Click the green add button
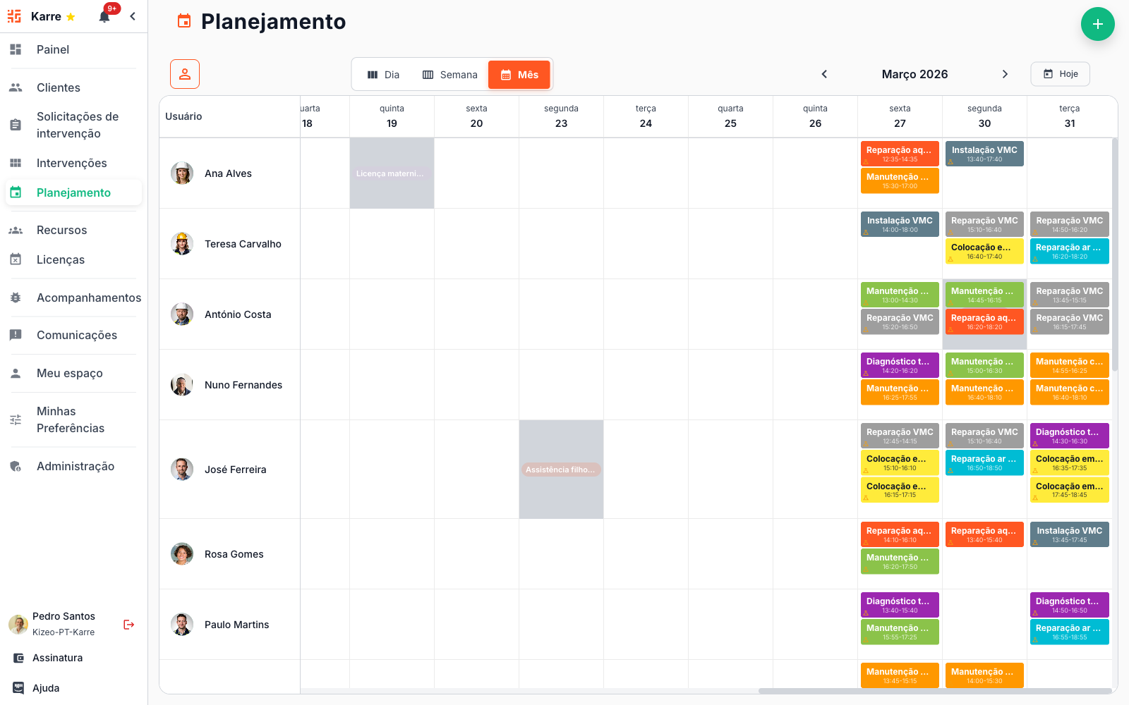Image resolution: width=1129 pixels, height=705 pixels. click(x=1097, y=24)
